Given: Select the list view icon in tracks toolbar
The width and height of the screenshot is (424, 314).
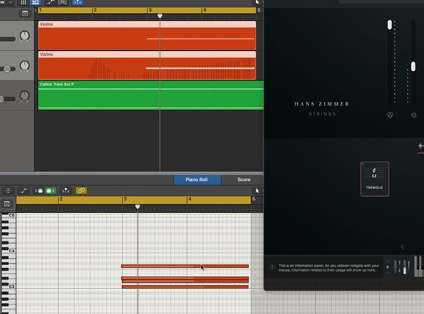Looking at the screenshot, I should [x=35, y=2].
